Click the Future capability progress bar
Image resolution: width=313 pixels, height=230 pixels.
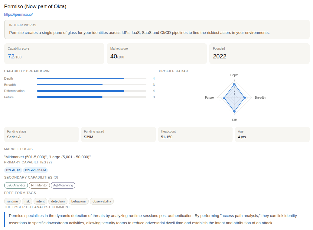(92, 97)
